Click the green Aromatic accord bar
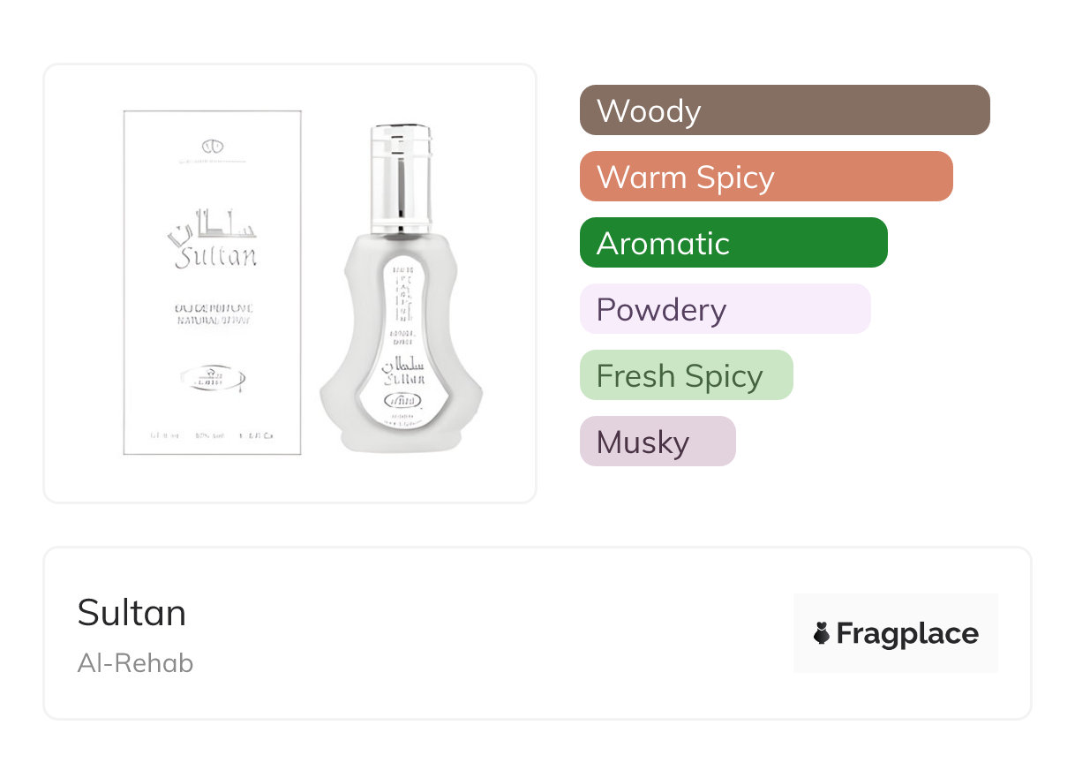 [x=733, y=243]
